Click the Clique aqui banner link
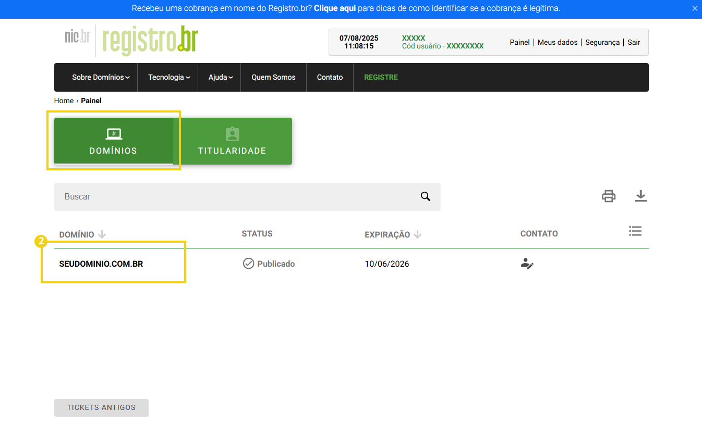Viewport: 702px width, 424px height. pyautogui.click(x=335, y=8)
